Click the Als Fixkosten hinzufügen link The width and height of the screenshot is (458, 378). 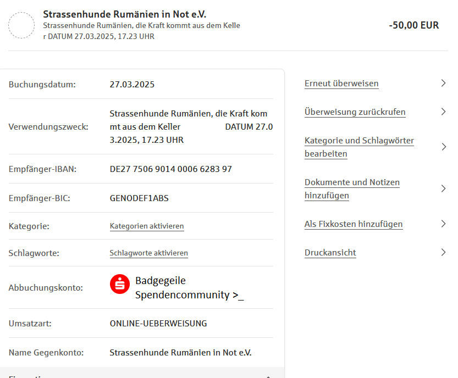(354, 224)
